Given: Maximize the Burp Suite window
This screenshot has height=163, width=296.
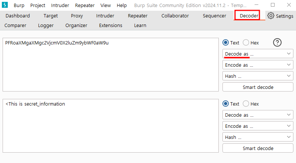Looking at the screenshot, I should [273, 5].
